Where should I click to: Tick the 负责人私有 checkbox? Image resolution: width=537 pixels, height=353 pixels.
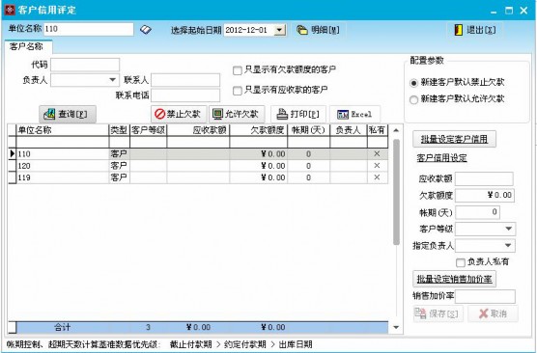coord(461,262)
